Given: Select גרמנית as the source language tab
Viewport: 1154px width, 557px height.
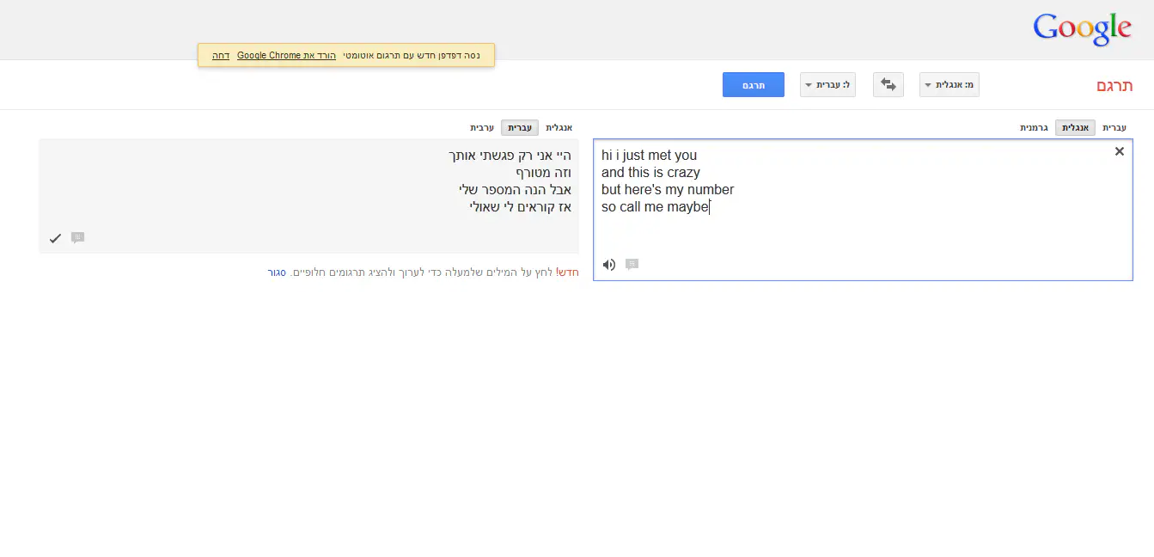Looking at the screenshot, I should 1034,127.
